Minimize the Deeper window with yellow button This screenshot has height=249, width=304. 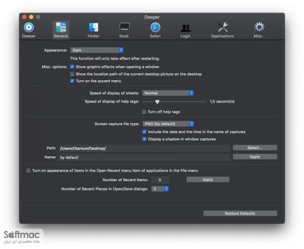(31, 17)
